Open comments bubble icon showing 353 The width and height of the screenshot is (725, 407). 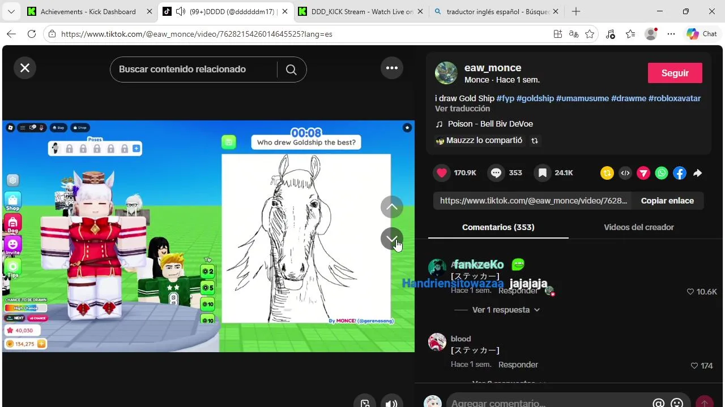pos(496,173)
